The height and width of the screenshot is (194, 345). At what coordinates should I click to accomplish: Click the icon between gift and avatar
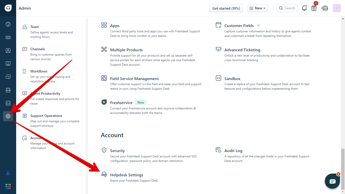325,8
